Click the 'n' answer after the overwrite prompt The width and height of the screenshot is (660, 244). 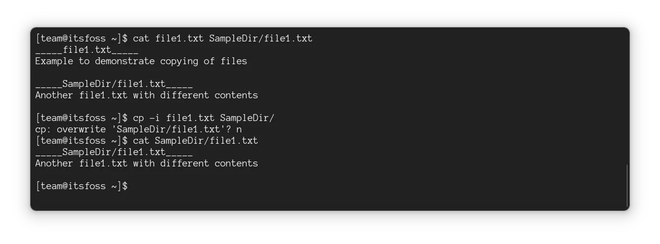point(239,129)
